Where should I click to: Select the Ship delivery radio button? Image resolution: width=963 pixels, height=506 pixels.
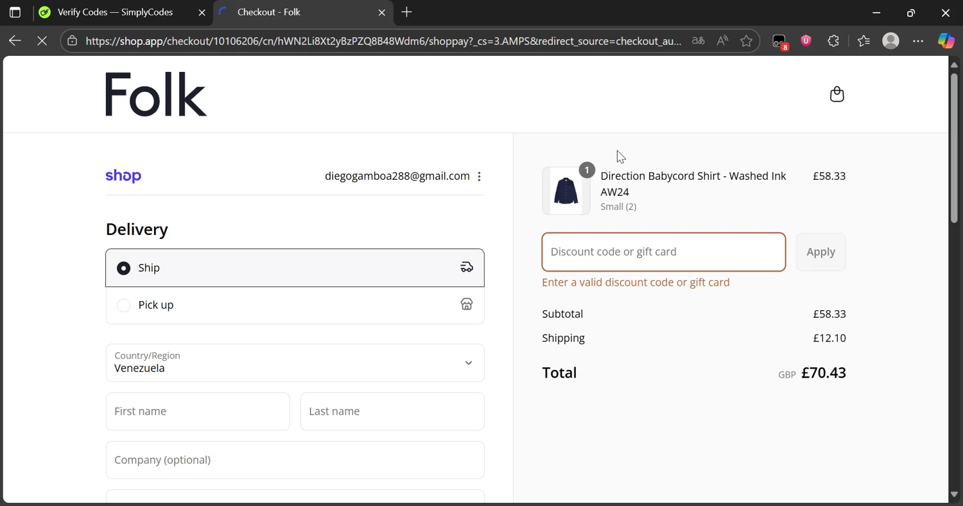123,268
